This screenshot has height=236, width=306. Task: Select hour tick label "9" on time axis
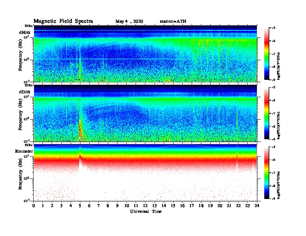pos(117,206)
